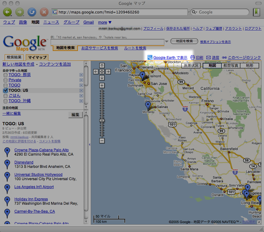Open the Google search engine dropdown
This screenshot has height=232, width=264.
[x=194, y=12]
